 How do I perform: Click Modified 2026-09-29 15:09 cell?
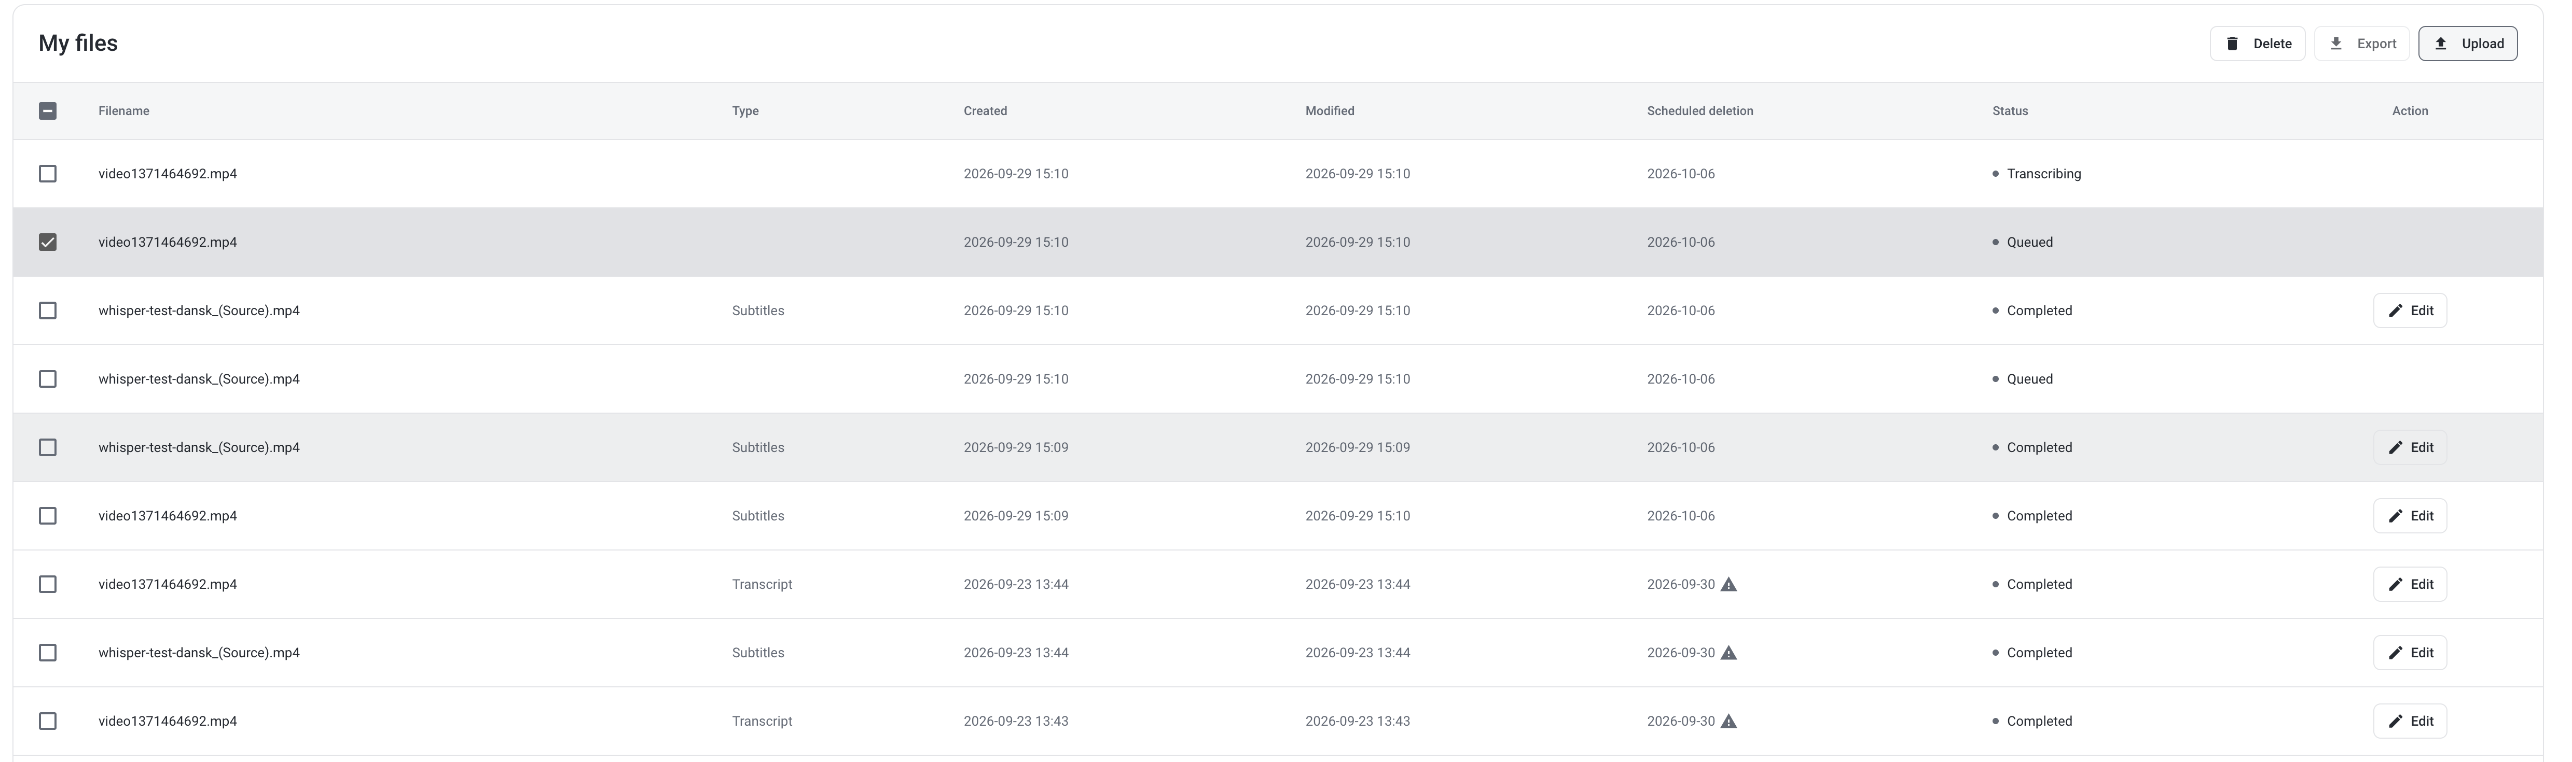(x=1358, y=448)
